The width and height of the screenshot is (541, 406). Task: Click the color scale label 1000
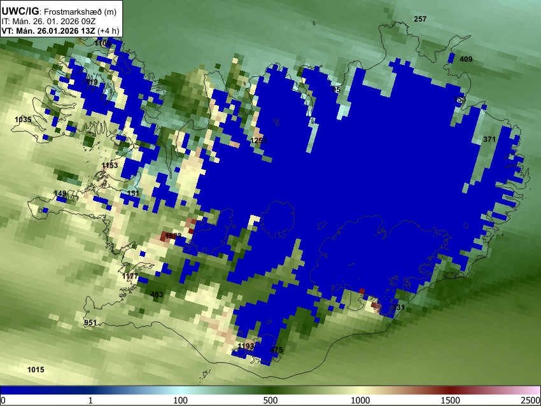pyautogui.click(x=360, y=400)
